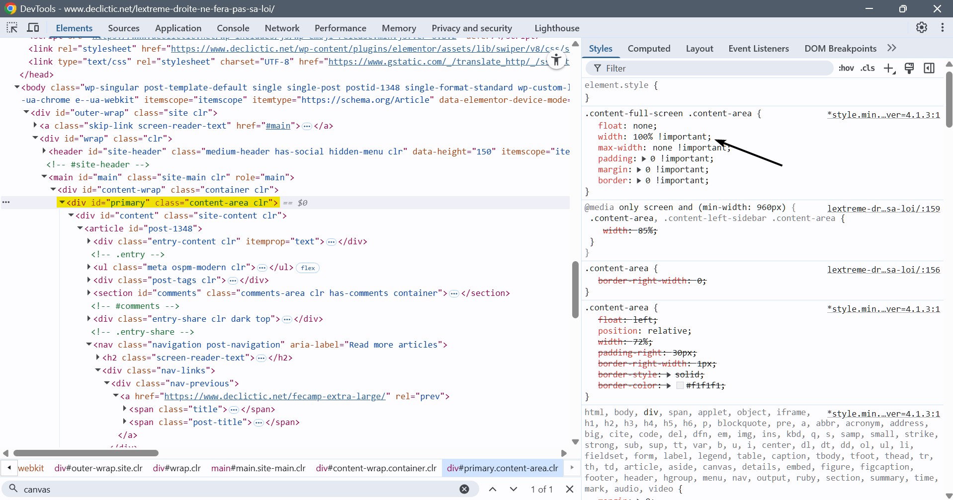Expand the border-style shorthand triangle
The width and height of the screenshot is (953, 500).
[x=668, y=375]
